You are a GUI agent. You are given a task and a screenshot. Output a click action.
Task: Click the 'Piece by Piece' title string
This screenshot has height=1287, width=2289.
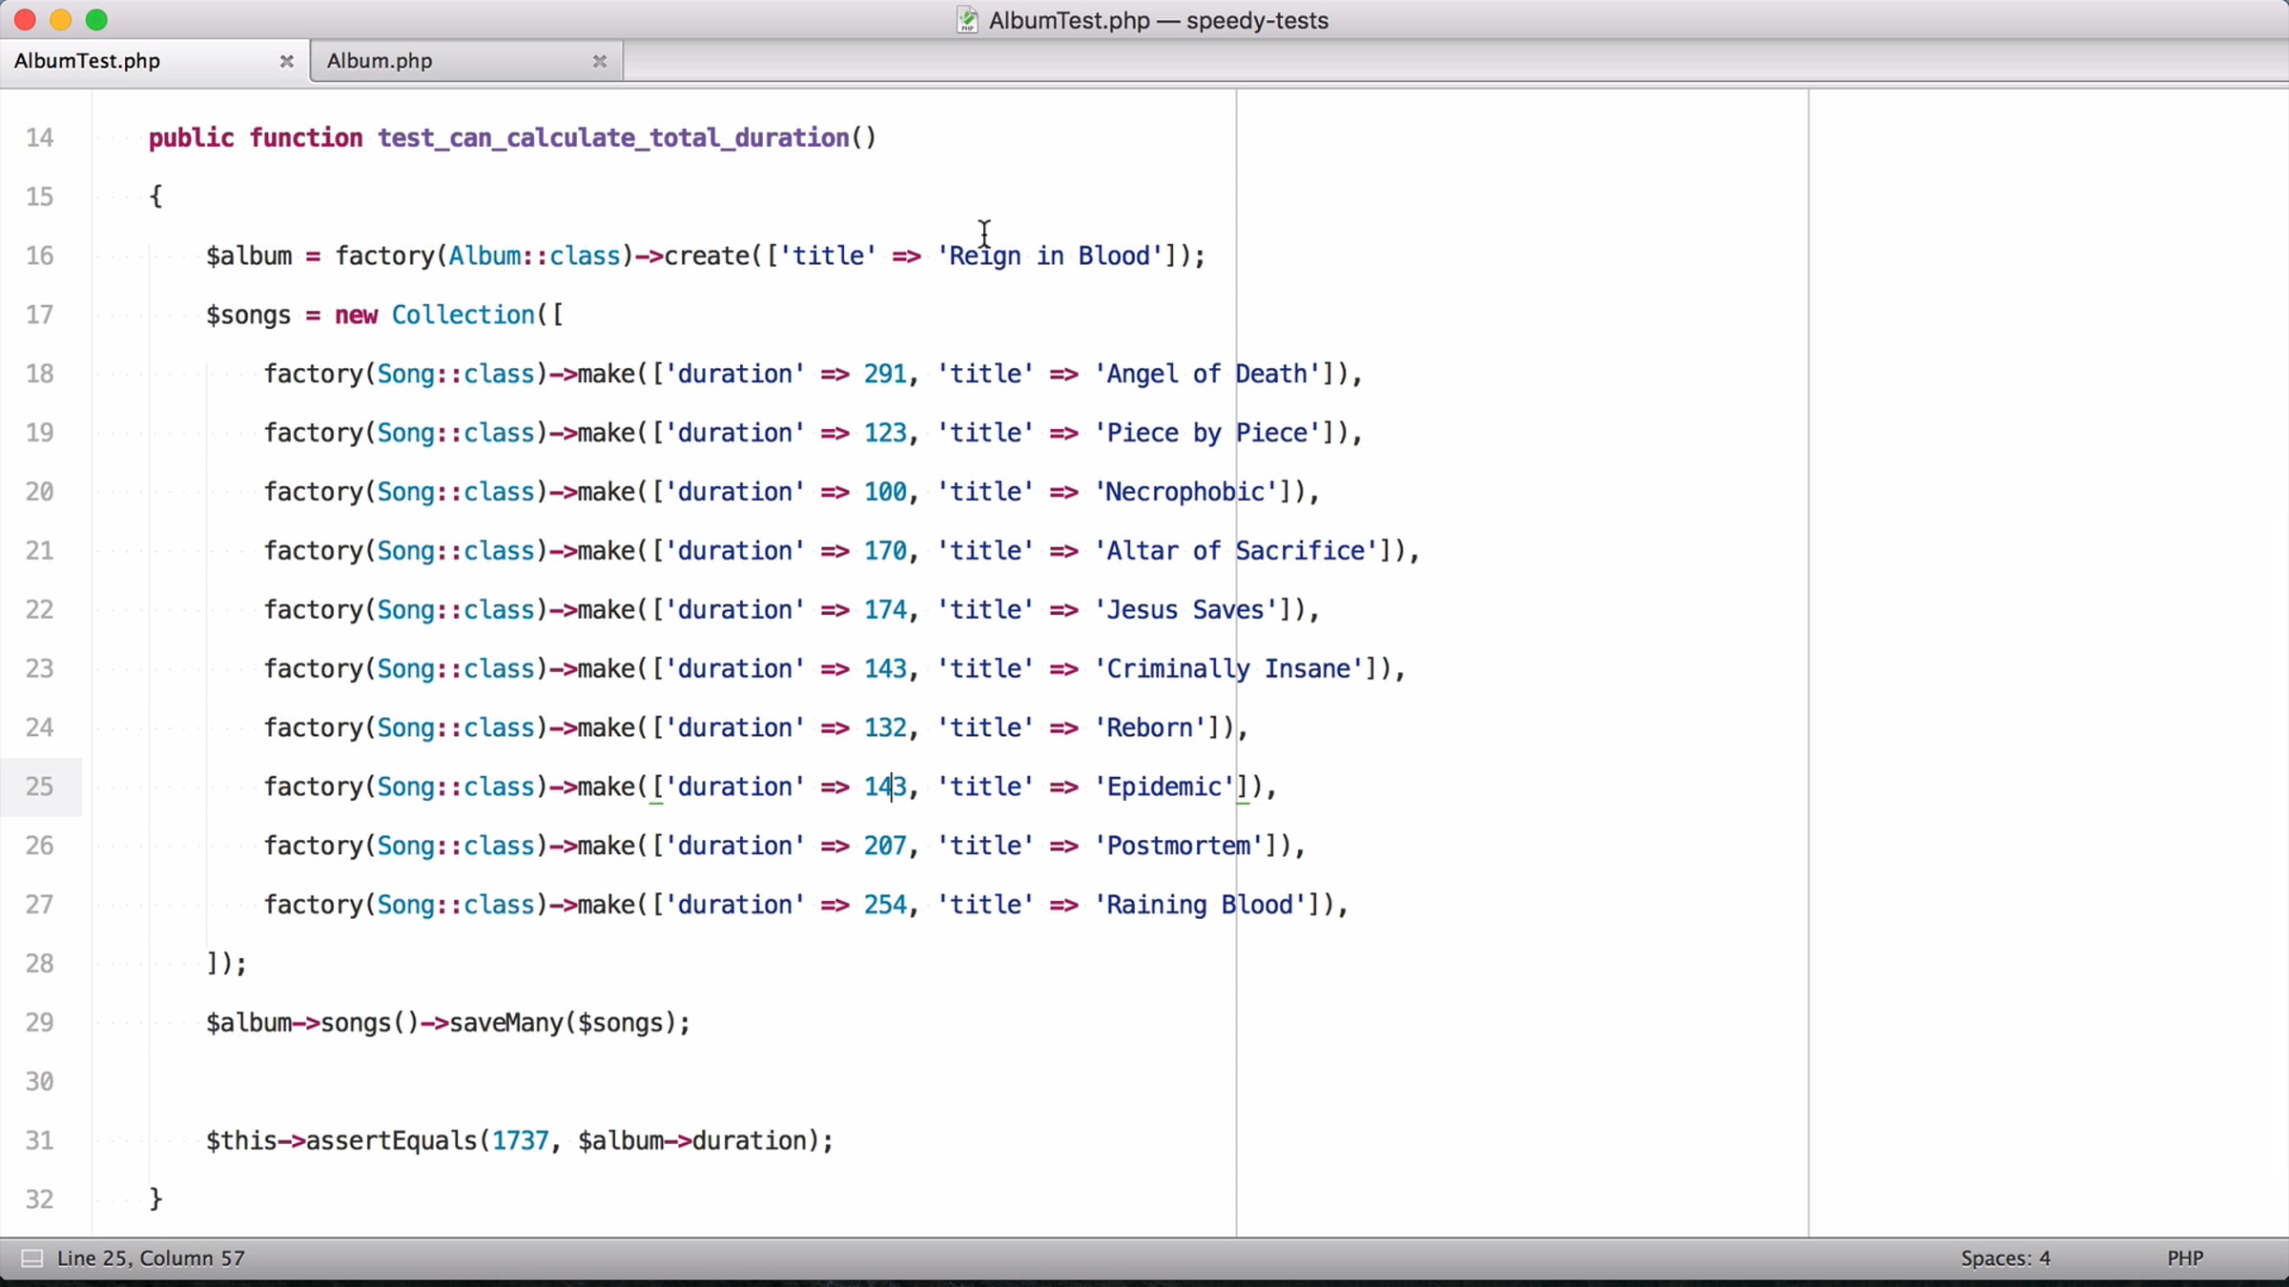[1206, 433]
